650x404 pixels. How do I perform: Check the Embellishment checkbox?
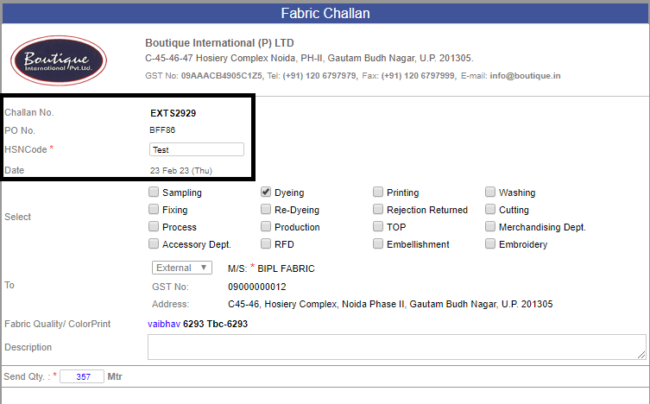(377, 243)
